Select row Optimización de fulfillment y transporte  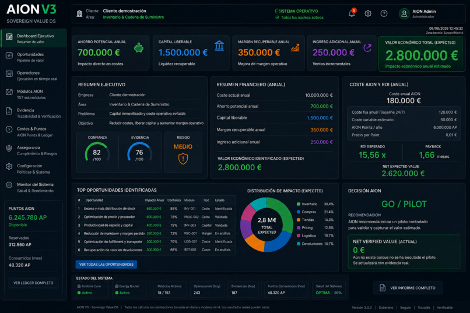[x=155, y=241]
